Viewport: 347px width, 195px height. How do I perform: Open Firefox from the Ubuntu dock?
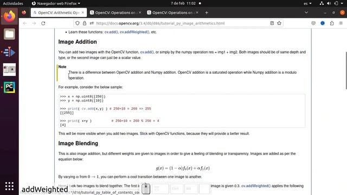click(9, 16)
